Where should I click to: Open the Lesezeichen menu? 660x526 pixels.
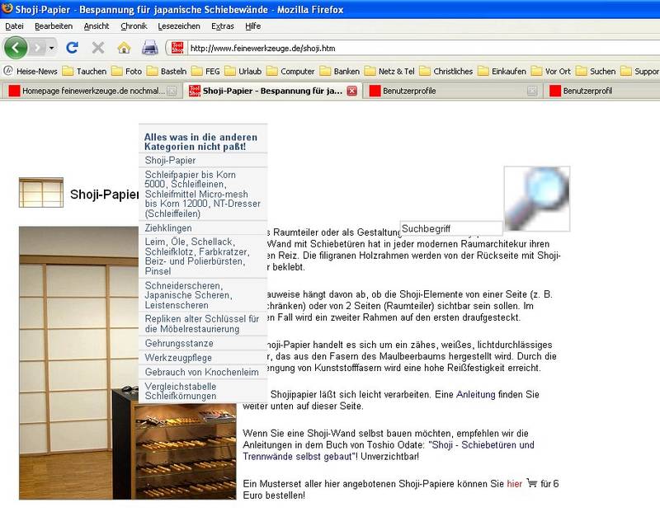click(179, 26)
